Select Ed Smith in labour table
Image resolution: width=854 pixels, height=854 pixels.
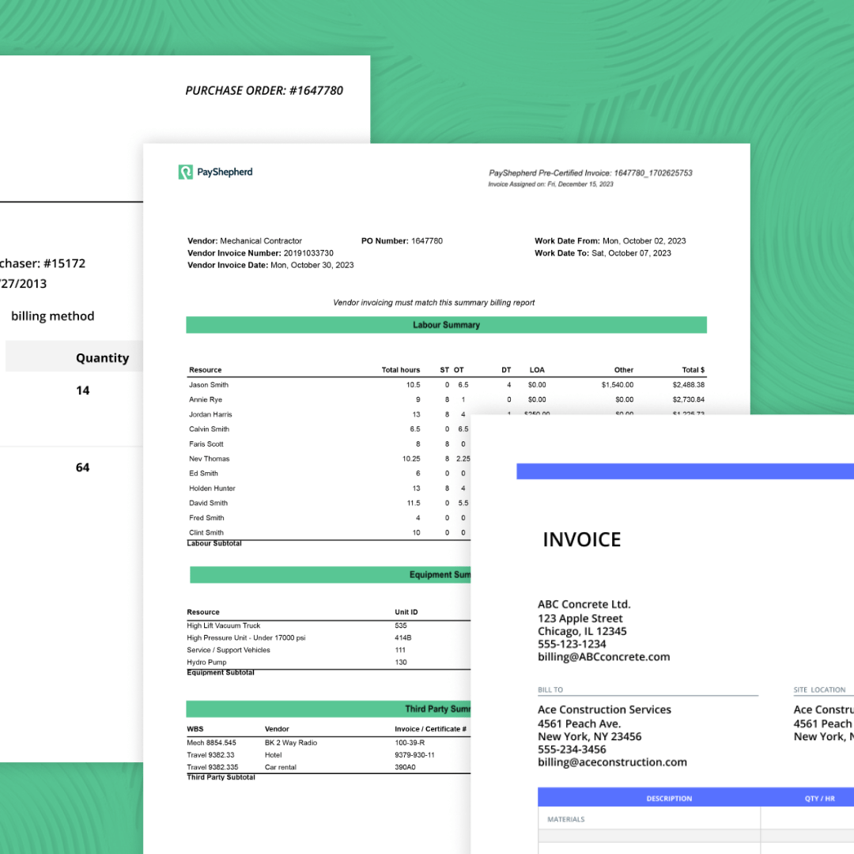203,474
